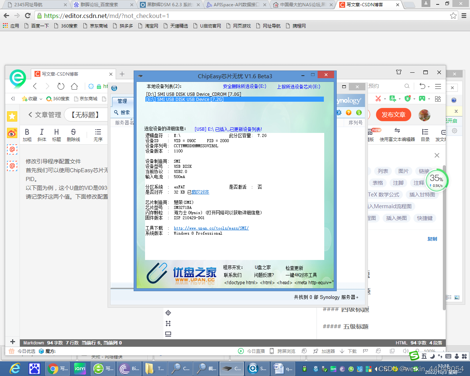The width and height of the screenshot is (470, 376).
Task: Click the 联系我们 contact us link
Action: (x=233, y=275)
